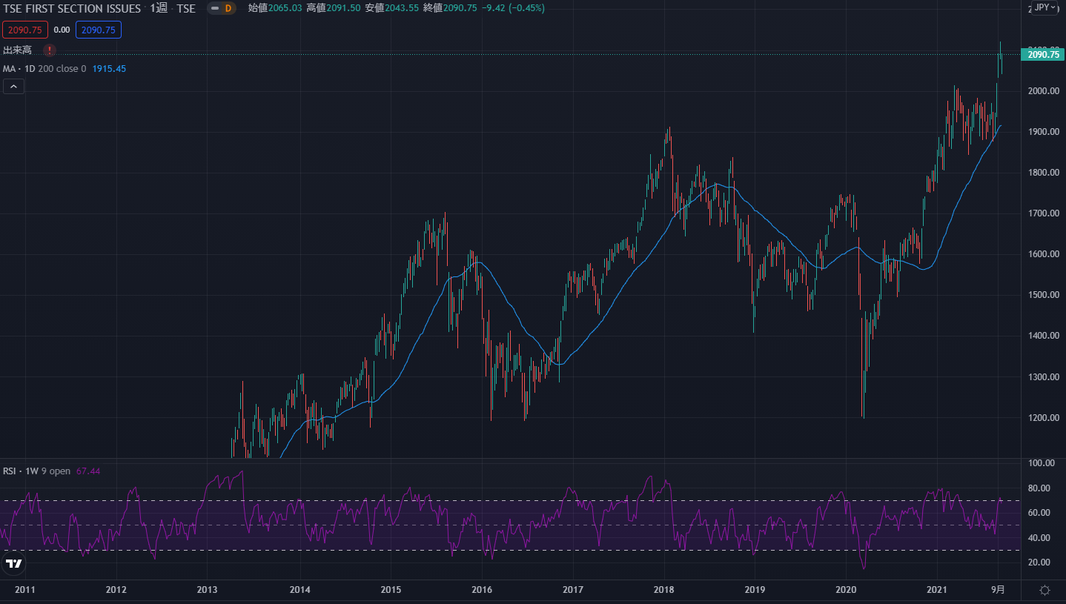Click the 高値 2091.50 high value
Image resolution: width=1066 pixels, height=604 pixels.
tap(333, 8)
